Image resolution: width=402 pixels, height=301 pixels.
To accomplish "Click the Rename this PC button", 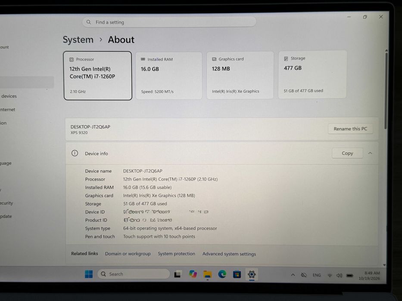I will pos(350,129).
